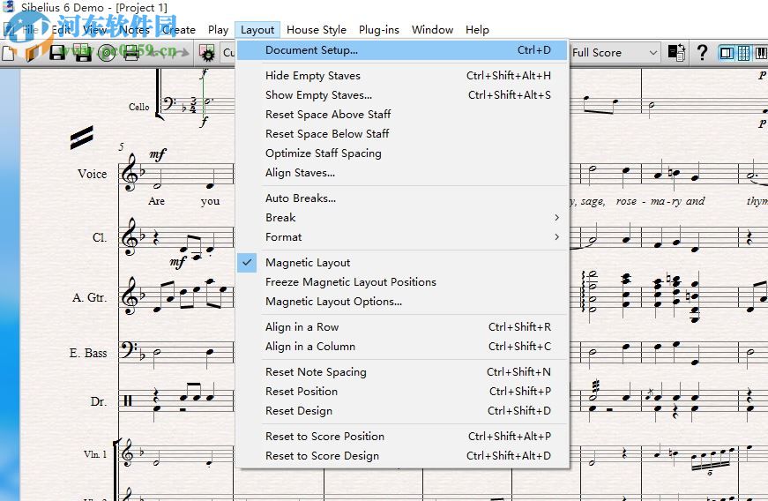This screenshot has width=768, height=501.
Task: Select Optimize Staff Spacing
Action: pyautogui.click(x=401, y=153)
